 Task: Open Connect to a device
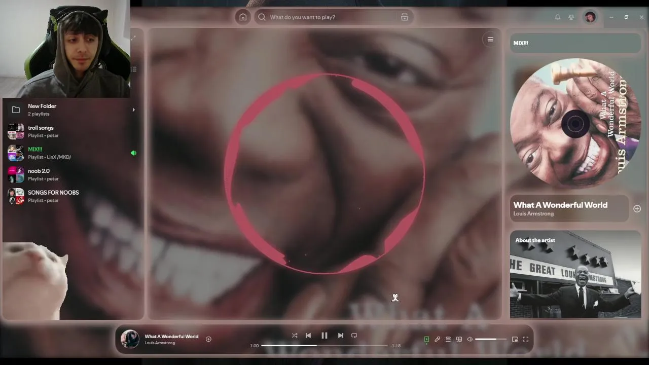coord(459,339)
